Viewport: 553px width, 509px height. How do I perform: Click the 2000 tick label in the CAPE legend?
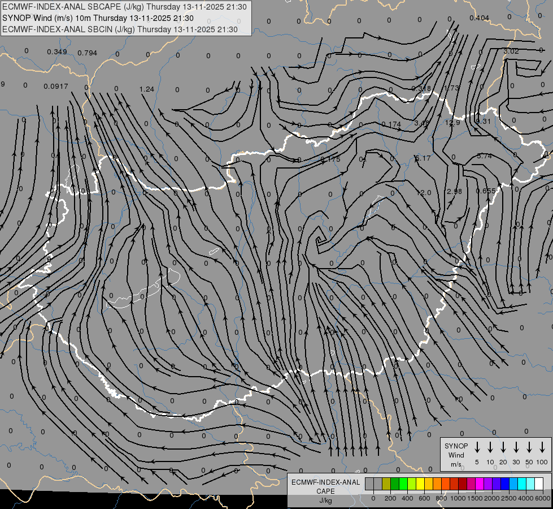pos(491,498)
